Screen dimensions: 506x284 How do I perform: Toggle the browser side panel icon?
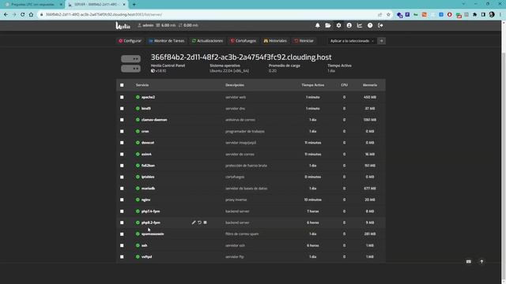(483, 14)
